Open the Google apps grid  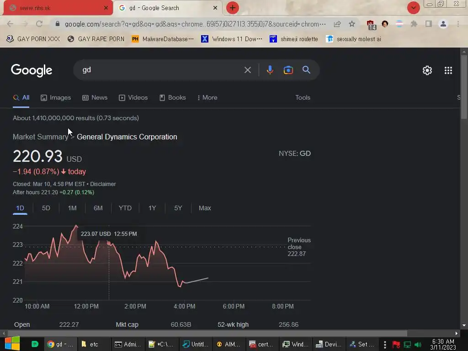[448, 70]
